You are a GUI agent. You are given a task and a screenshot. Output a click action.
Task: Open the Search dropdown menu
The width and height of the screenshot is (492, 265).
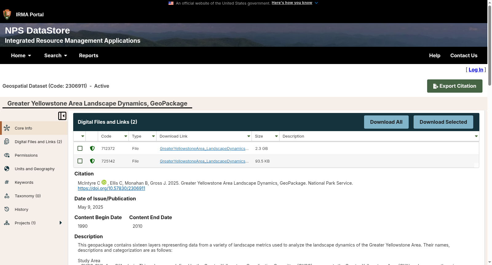click(56, 55)
